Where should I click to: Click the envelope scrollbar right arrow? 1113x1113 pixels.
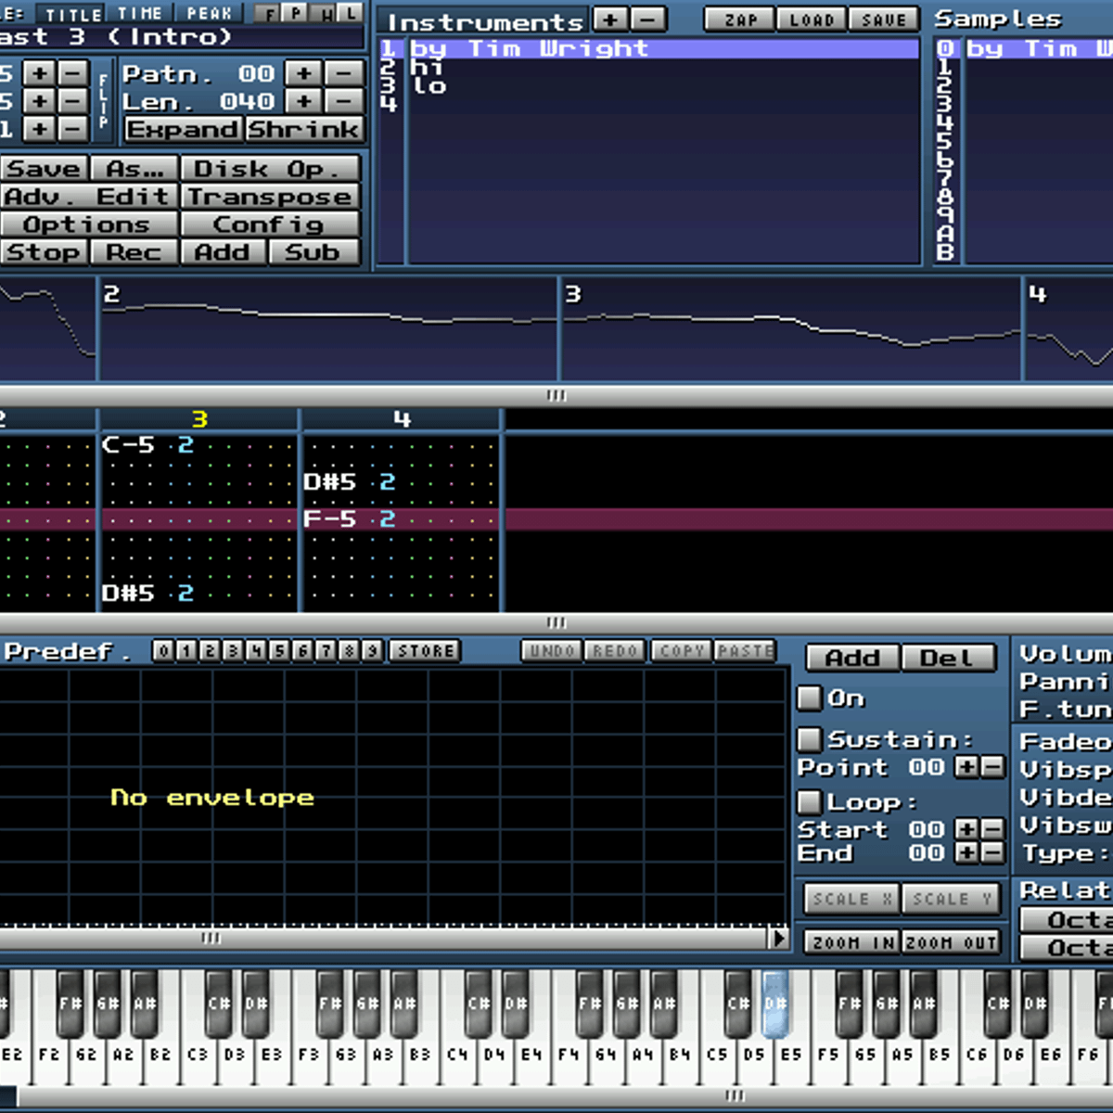[x=779, y=938]
